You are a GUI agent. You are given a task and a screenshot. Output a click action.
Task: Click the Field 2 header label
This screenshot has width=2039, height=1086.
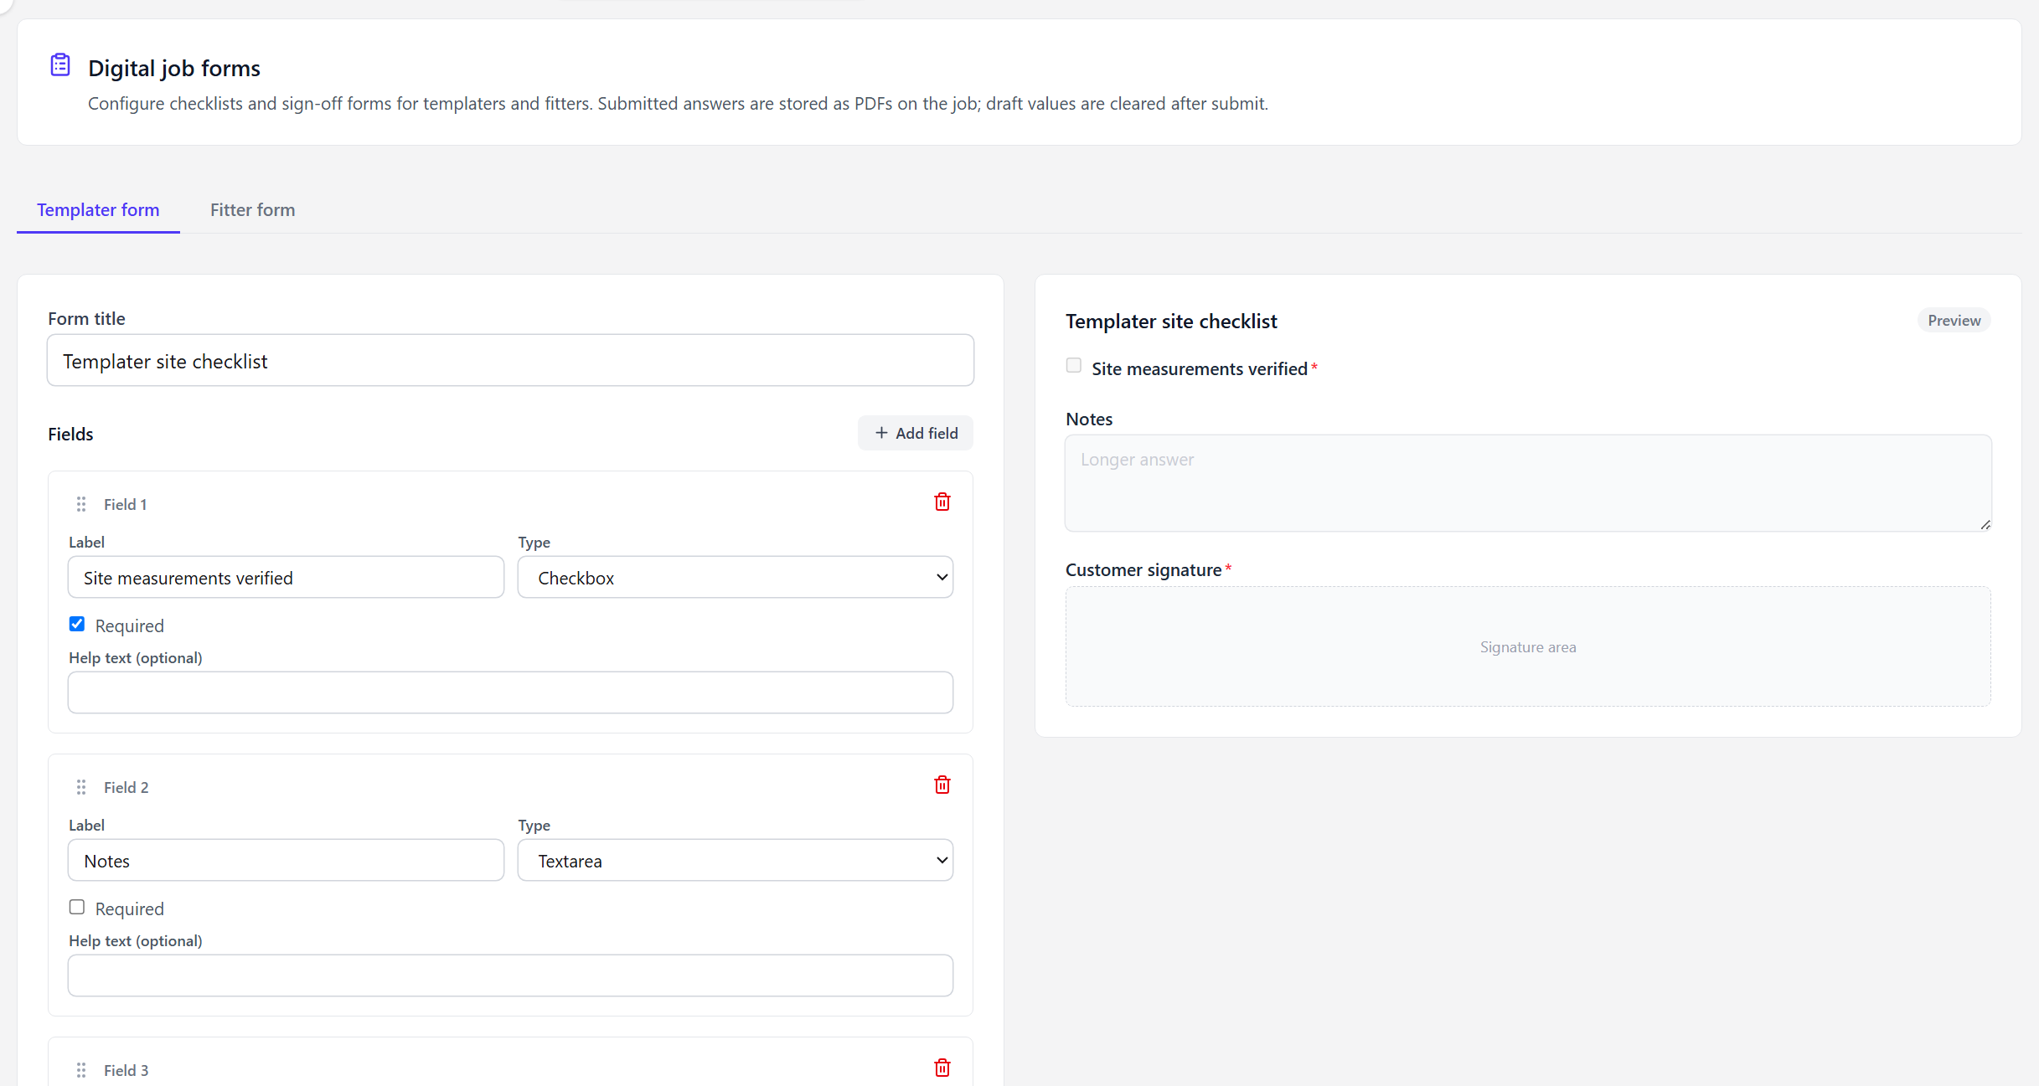[x=126, y=788]
